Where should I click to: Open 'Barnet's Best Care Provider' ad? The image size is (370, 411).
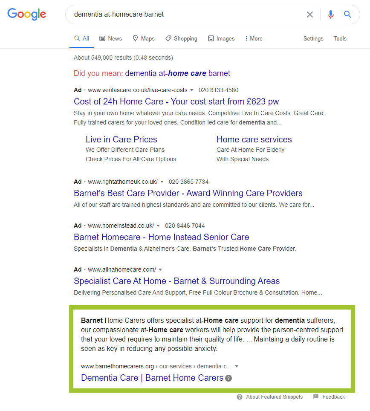(x=188, y=193)
